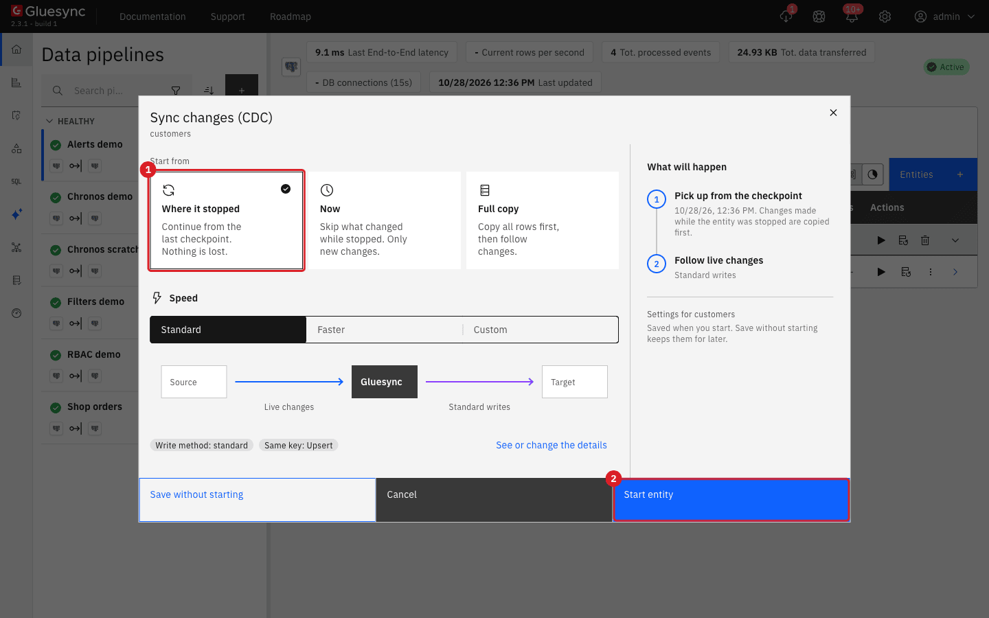Click the delete trash icon in entity row
The width and height of the screenshot is (989, 618).
tap(925, 240)
